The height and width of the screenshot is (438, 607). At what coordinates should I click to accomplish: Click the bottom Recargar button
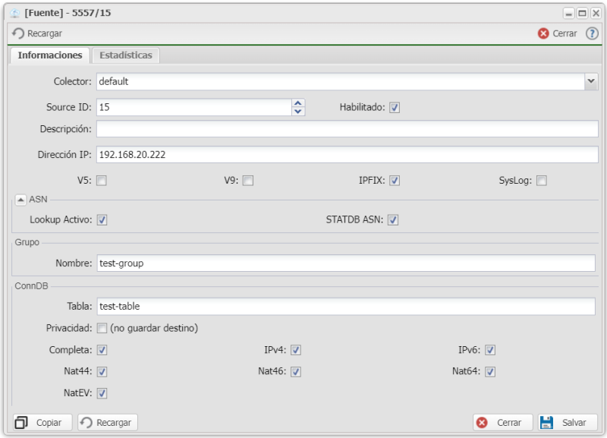coord(107,422)
